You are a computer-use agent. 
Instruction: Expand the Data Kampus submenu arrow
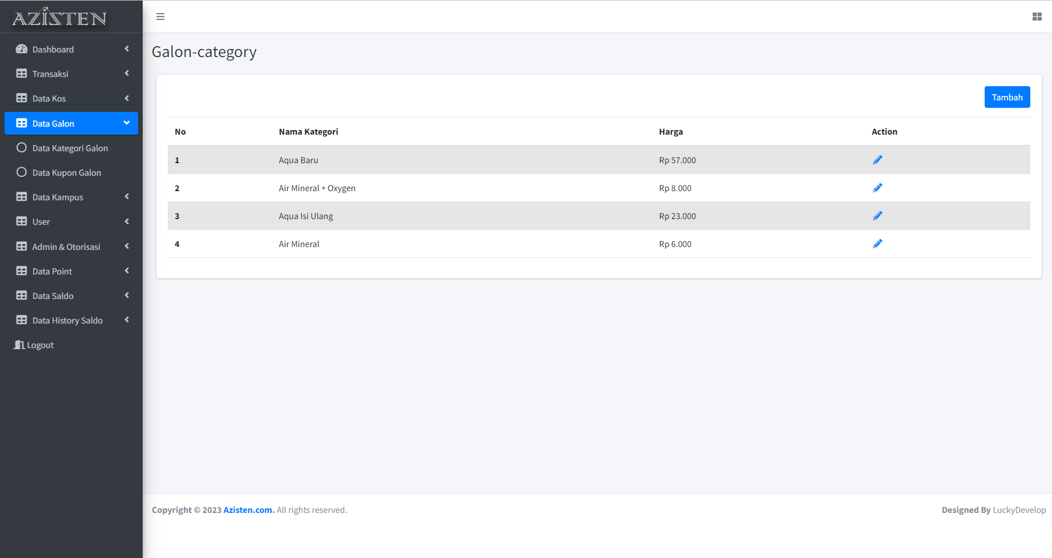coord(127,197)
